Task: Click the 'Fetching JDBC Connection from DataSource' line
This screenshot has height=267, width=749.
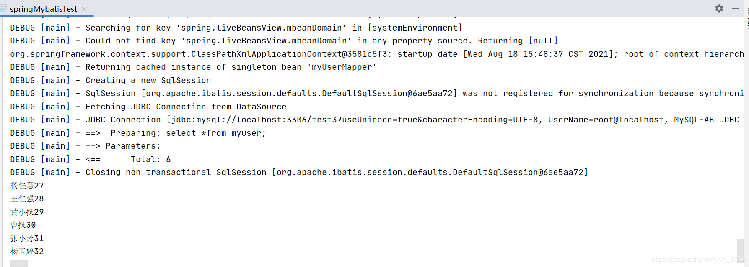Action: pyautogui.click(x=148, y=107)
